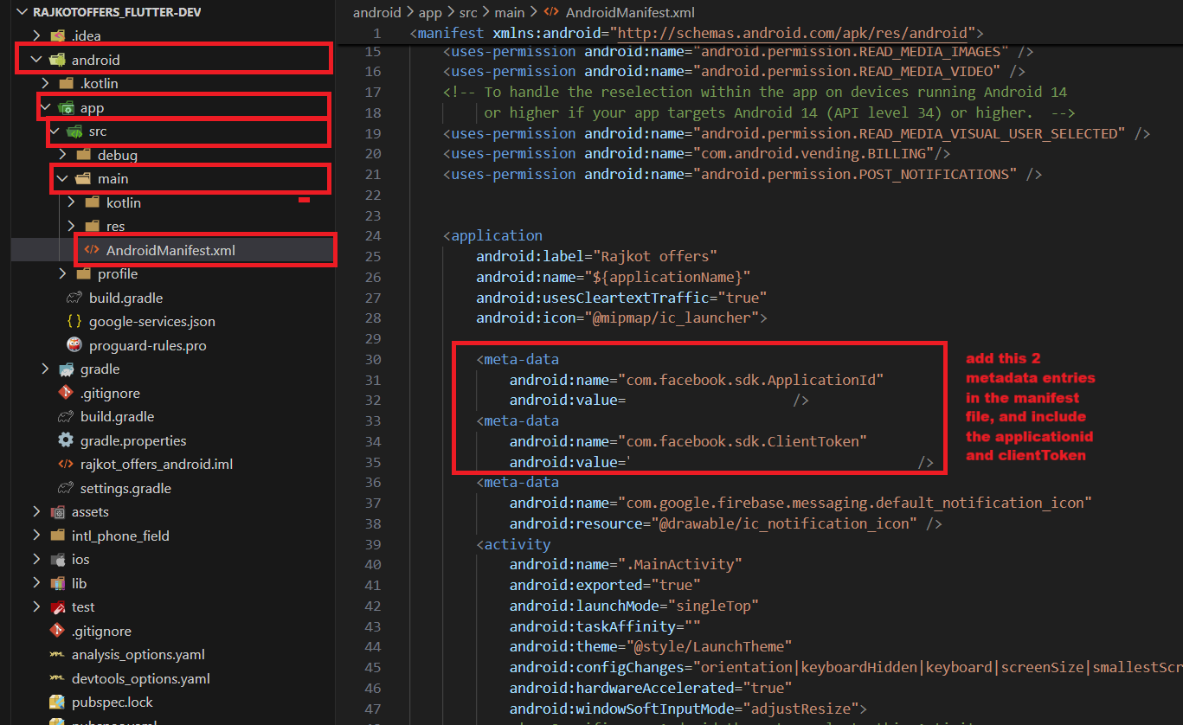Click the git icon beside root .gitignore
Screen dimensions: 1183x725
click(x=57, y=631)
